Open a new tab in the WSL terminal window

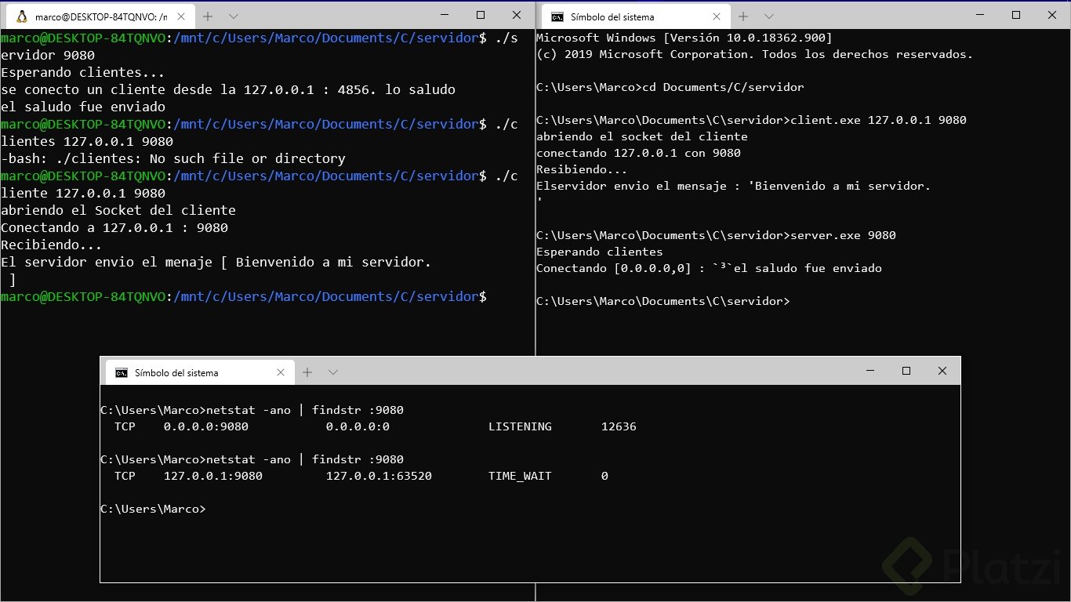208,16
